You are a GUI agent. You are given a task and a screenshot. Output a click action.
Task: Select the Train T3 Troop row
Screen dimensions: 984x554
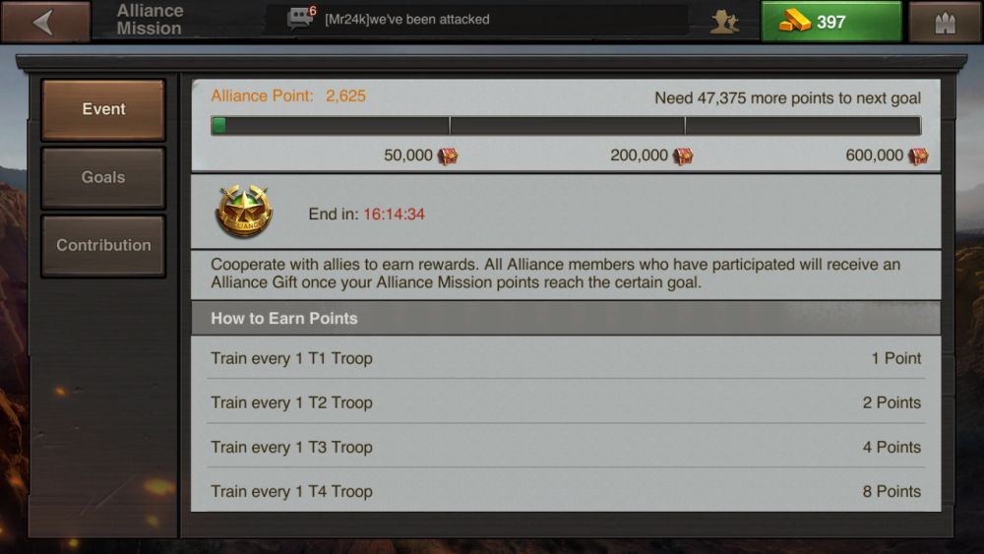[x=566, y=447]
